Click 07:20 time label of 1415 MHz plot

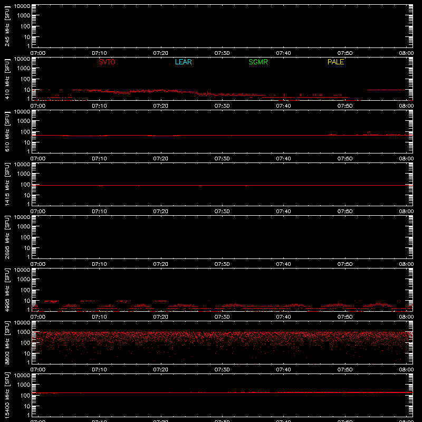[x=161, y=212]
